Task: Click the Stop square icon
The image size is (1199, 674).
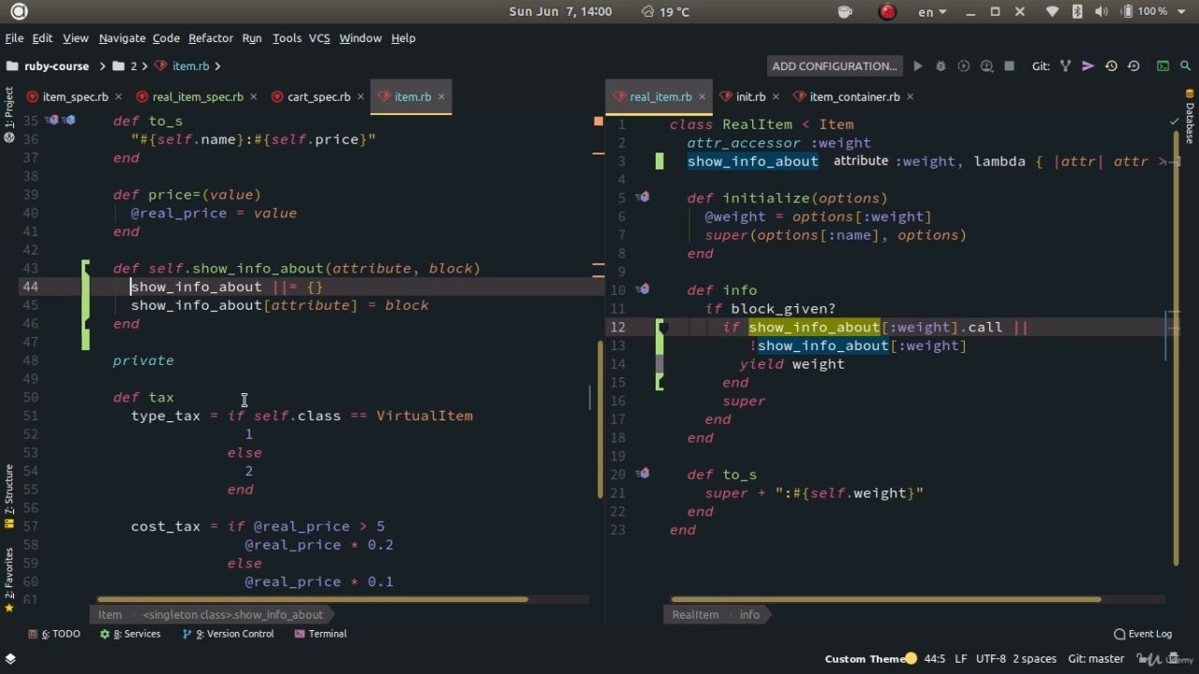Action: (1009, 66)
